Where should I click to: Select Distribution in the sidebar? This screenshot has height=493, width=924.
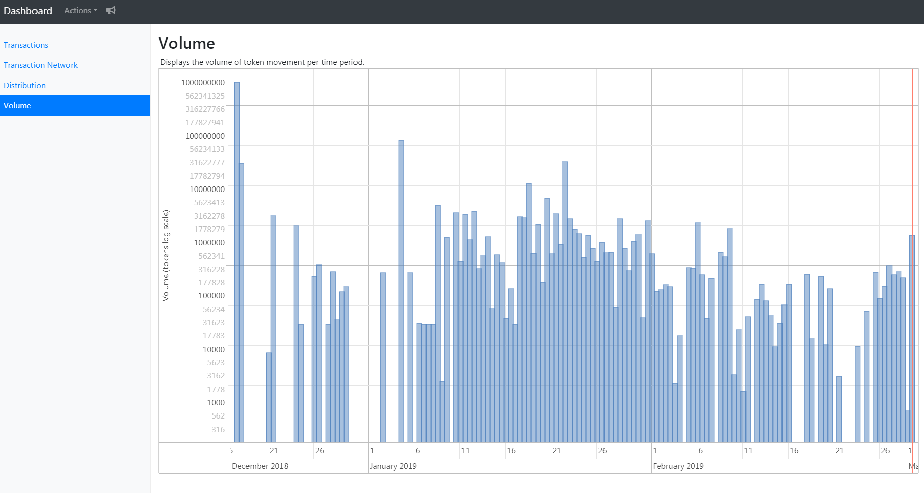pyautogui.click(x=24, y=85)
